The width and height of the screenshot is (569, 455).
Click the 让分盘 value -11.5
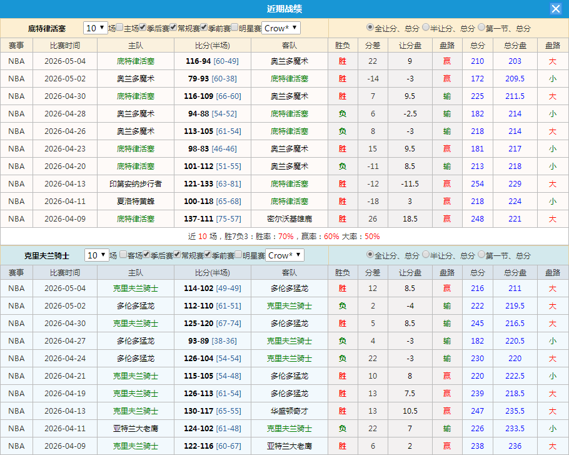click(x=410, y=184)
